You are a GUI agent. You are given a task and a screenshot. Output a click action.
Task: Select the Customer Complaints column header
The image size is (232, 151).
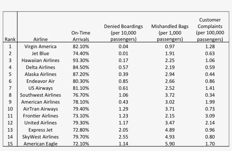pyautogui.click(x=210, y=29)
